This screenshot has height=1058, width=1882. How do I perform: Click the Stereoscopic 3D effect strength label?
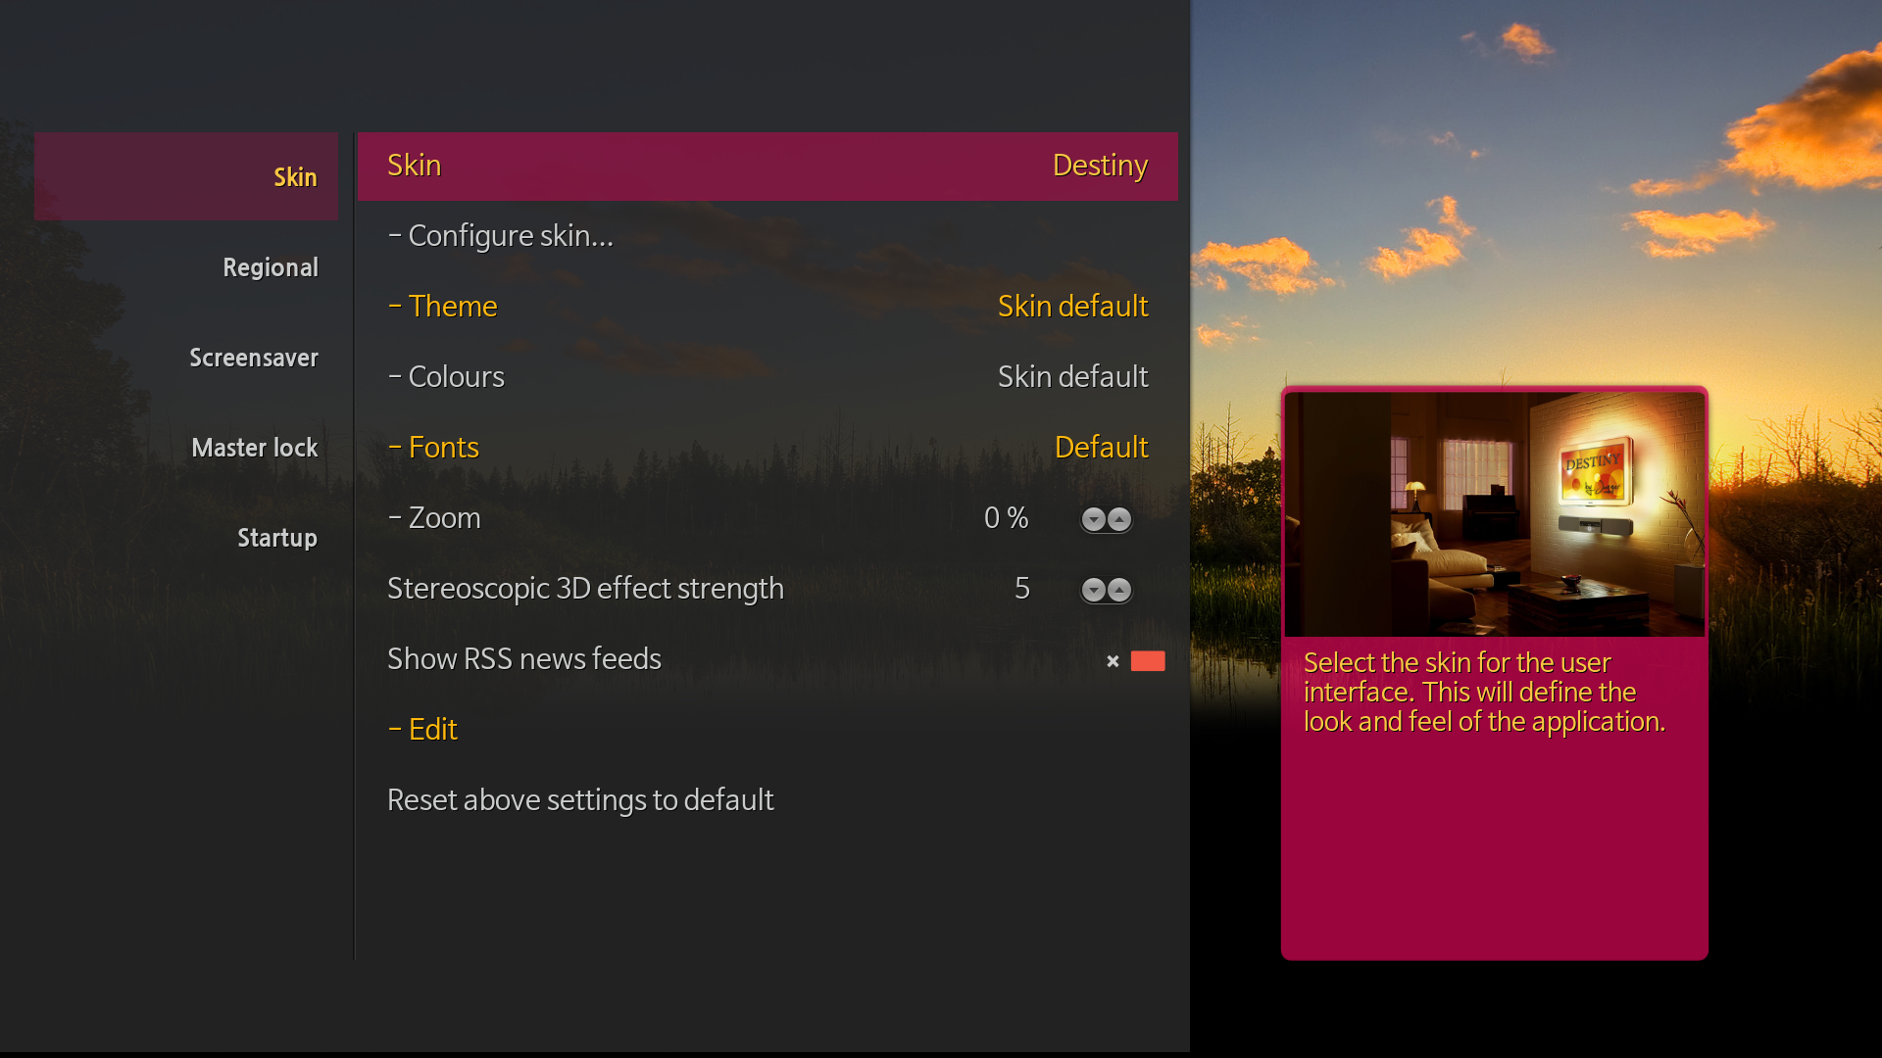pyautogui.click(x=585, y=589)
